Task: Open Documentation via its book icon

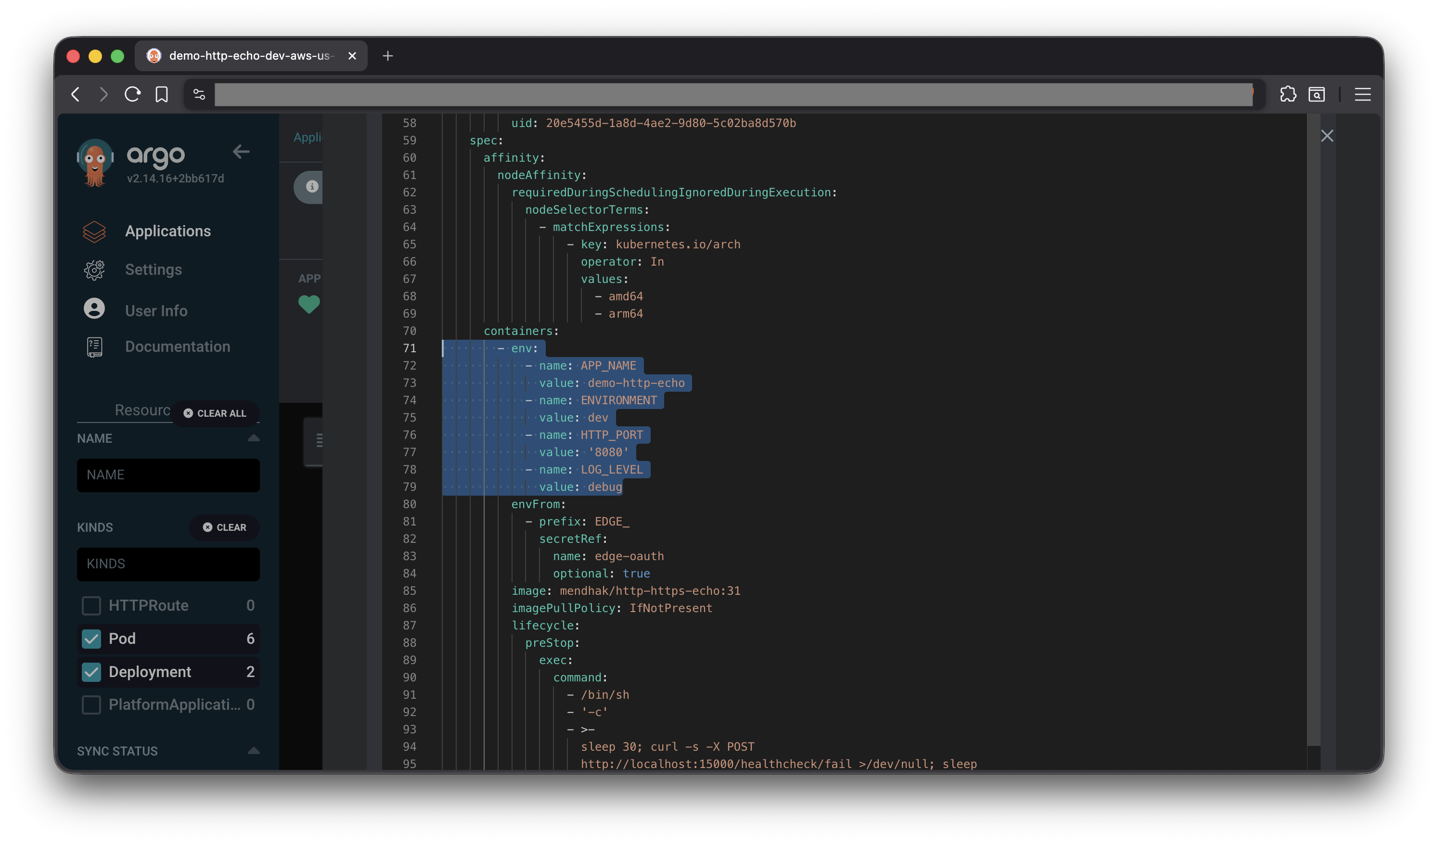Action: (x=94, y=347)
